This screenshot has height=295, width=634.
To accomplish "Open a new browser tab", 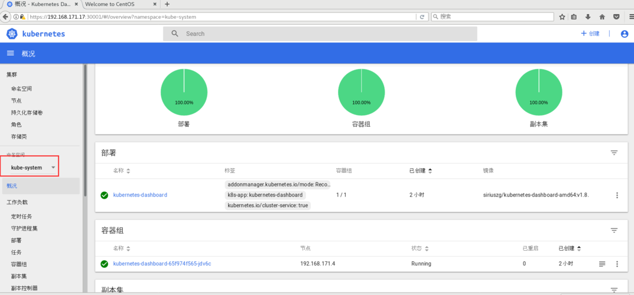I will [167, 4].
